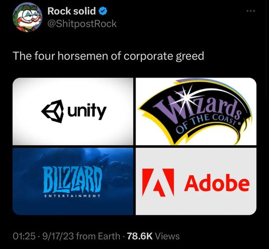The image size is (269, 249).
Task: Open the three-dot more options menu
Action: [251, 11]
